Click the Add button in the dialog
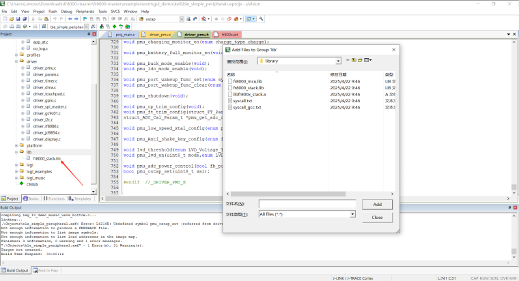Screen dimensions: 519x281 377,204
